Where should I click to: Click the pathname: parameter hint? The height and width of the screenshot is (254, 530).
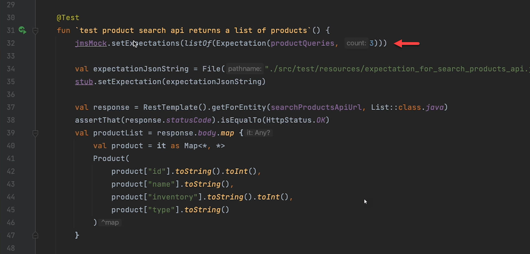[x=244, y=69]
